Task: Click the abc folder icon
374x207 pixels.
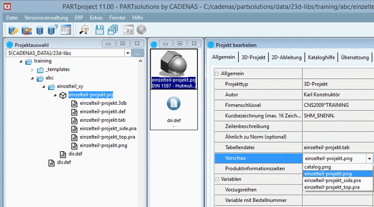Action: [x=40, y=78]
